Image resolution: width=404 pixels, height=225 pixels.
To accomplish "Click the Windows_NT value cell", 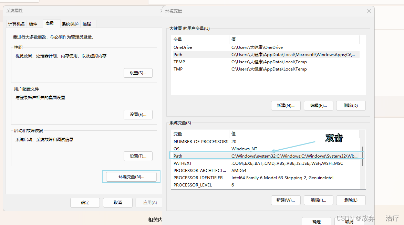I will coord(244,149).
